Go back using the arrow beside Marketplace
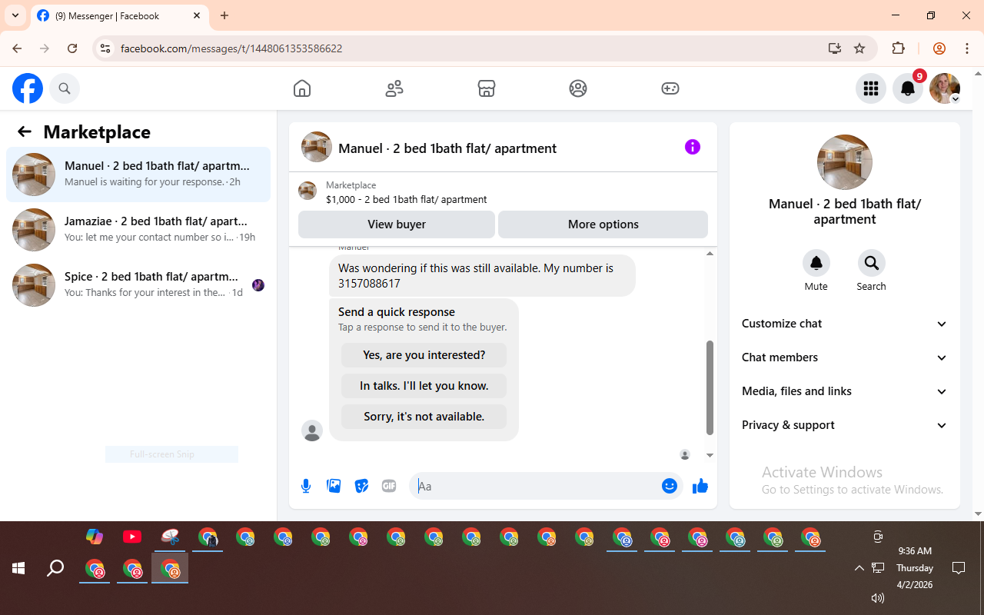Image resolution: width=984 pixels, height=615 pixels. pyautogui.click(x=25, y=131)
